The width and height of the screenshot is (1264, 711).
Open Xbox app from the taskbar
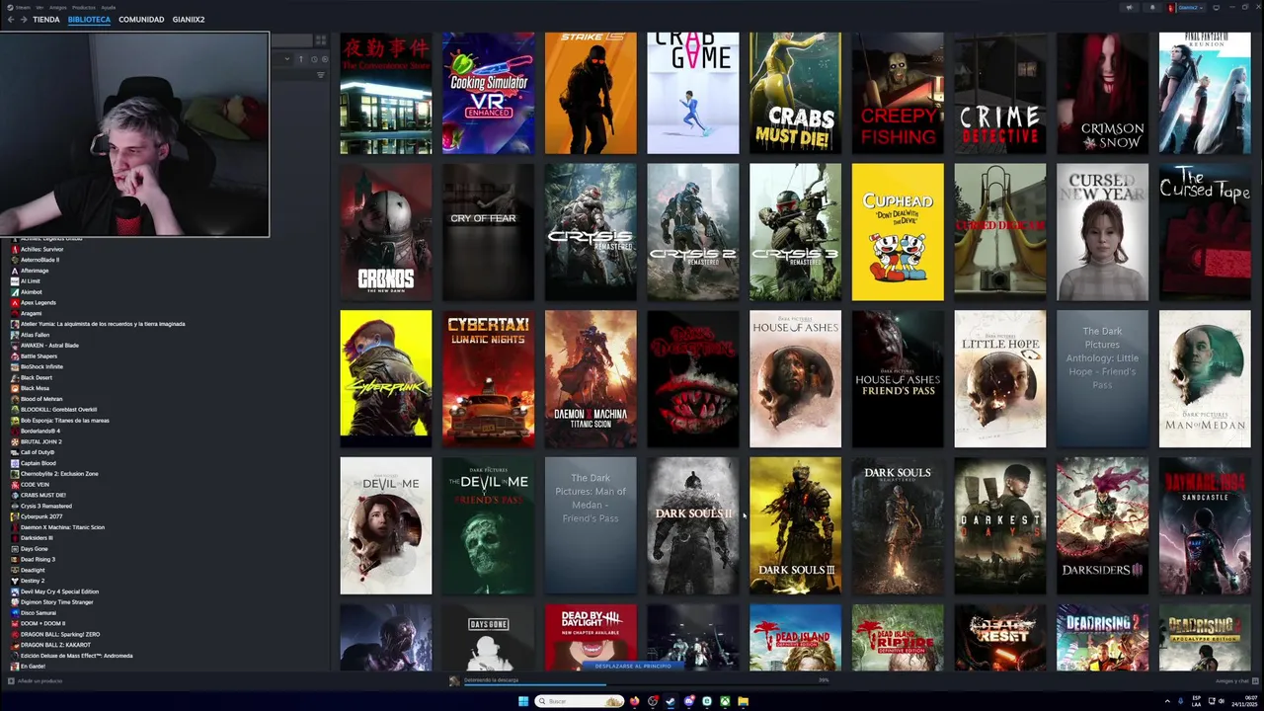coord(726,701)
